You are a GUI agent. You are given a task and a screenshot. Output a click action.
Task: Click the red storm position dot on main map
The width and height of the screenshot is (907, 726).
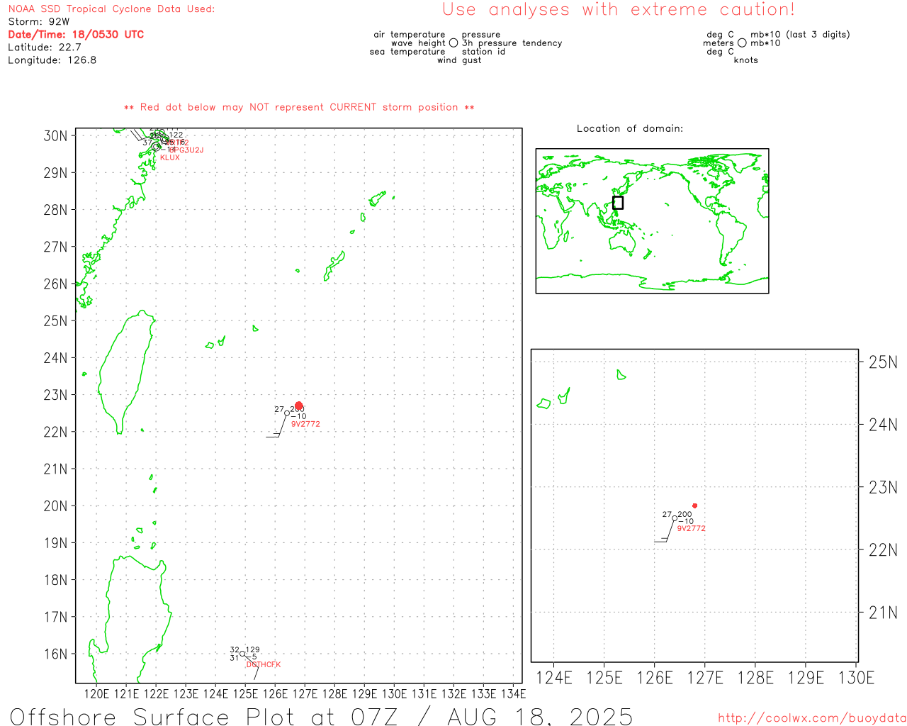298,406
